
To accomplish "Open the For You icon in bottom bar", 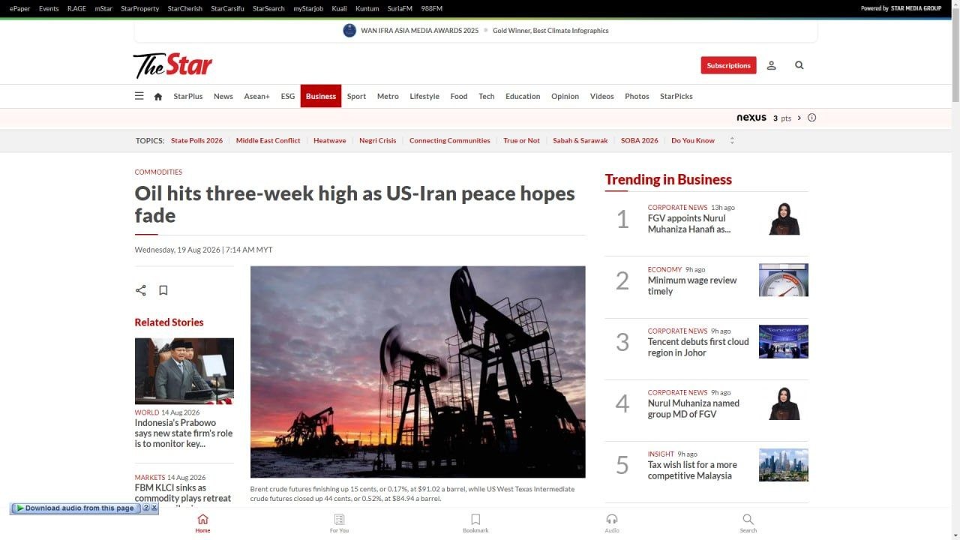I will 339,523.
